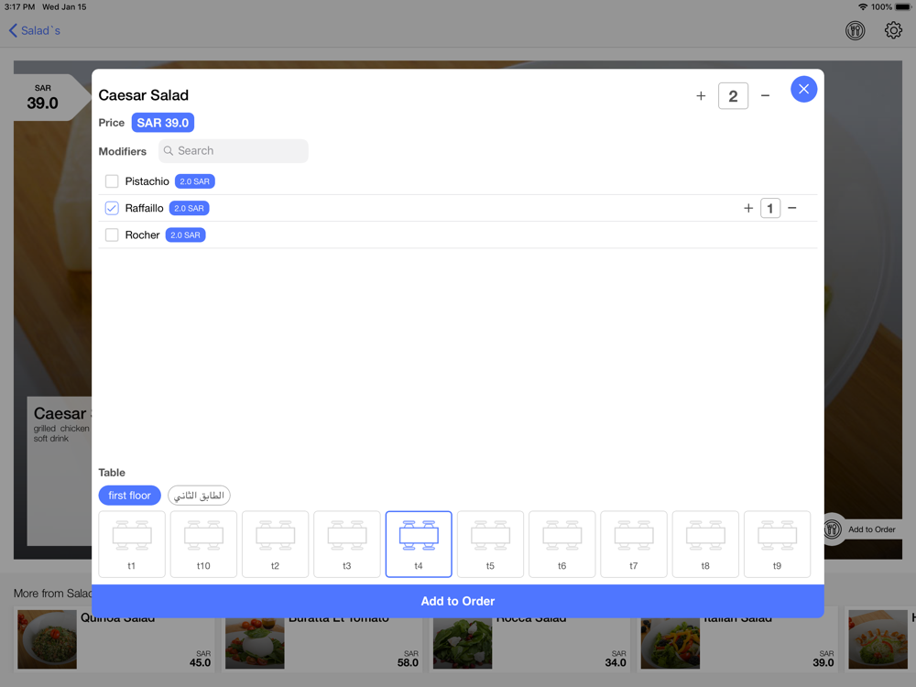
Task: Click the Rocher 2.0 SAR price tag
Action: [x=185, y=234]
